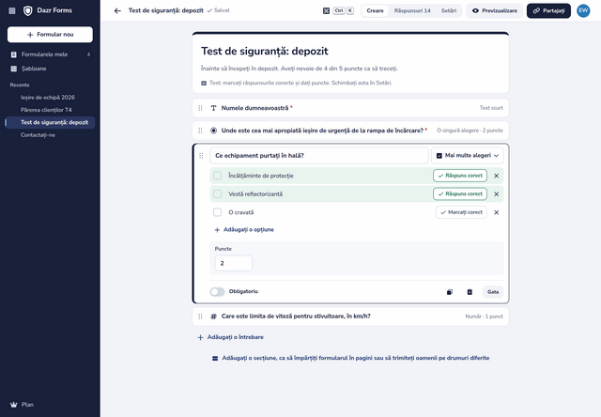Image resolution: width=601 pixels, height=417 pixels.
Task: Switch to the Creare tab
Action: click(x=375, y=10)
